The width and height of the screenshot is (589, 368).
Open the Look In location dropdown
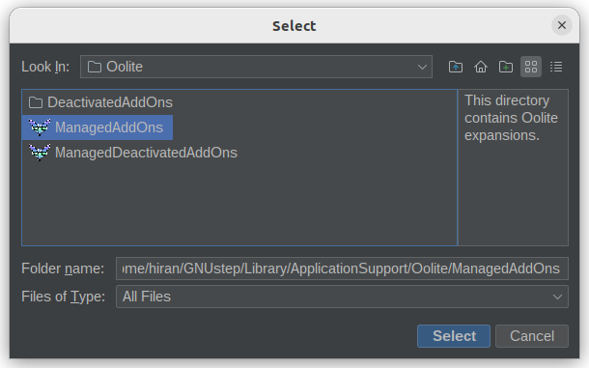click(256, 67)
